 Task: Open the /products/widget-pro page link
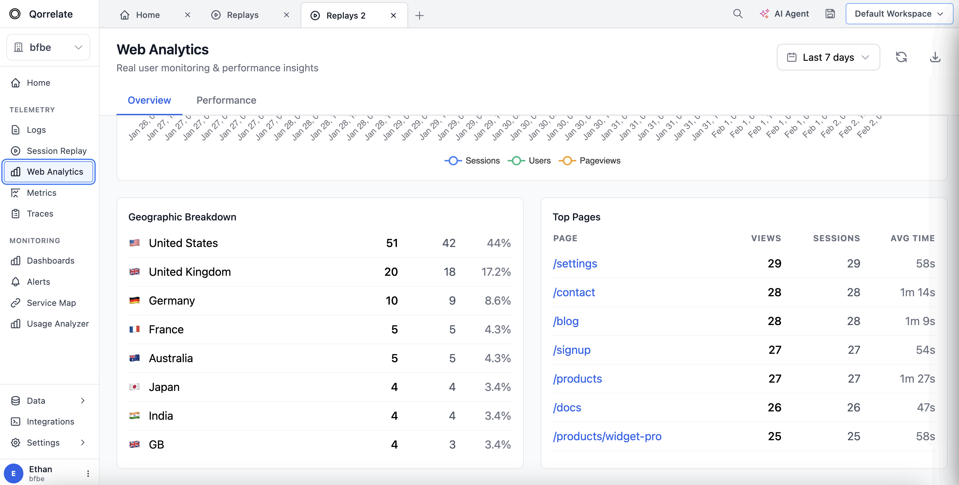(x=607, y=436)
